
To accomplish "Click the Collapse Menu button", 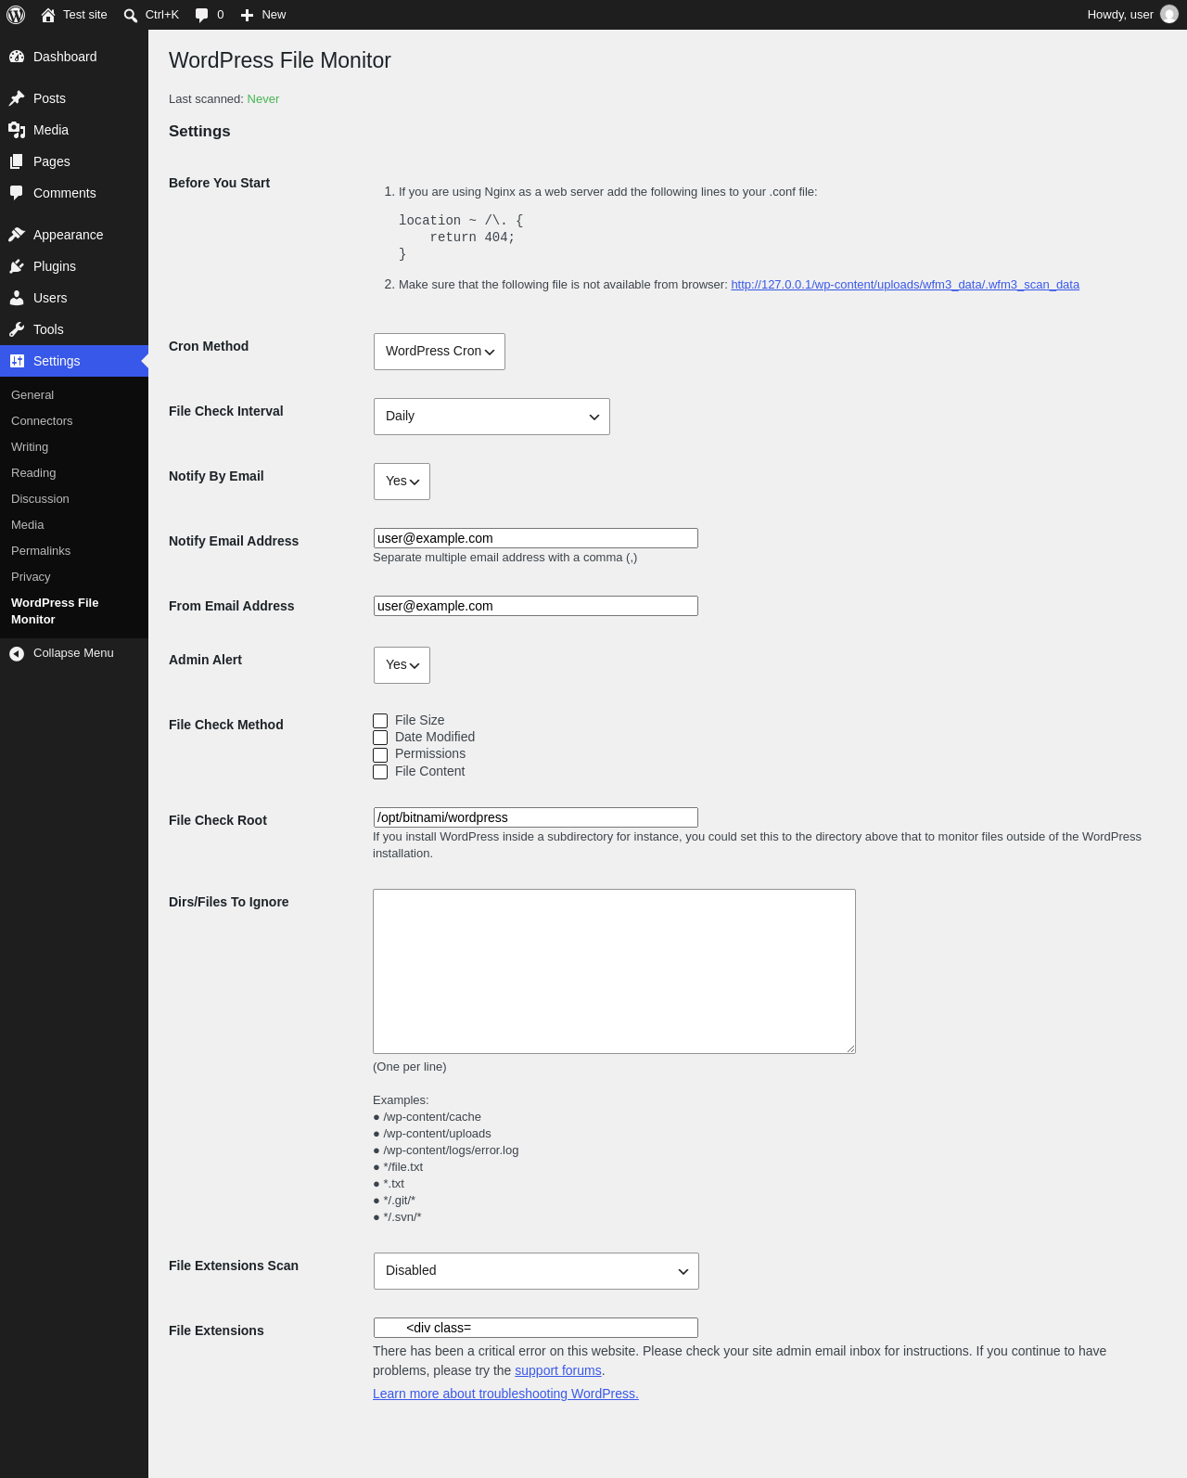I will point(74,653).
